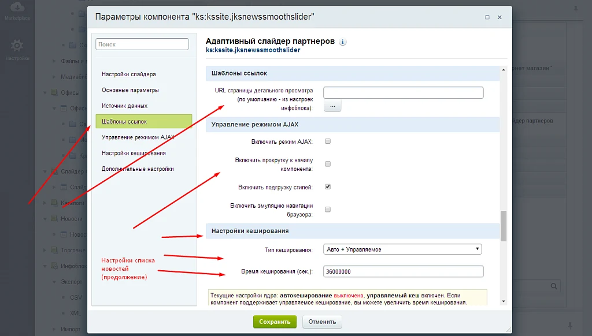Click the Управление режимом AJAX section header
592x336 pixels.
[x=353, y=125]
